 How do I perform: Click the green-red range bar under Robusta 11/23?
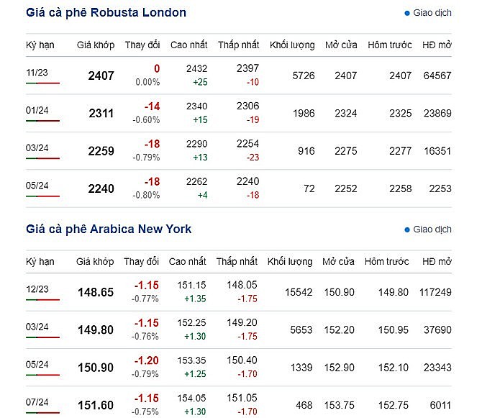[x=42, y=83]
